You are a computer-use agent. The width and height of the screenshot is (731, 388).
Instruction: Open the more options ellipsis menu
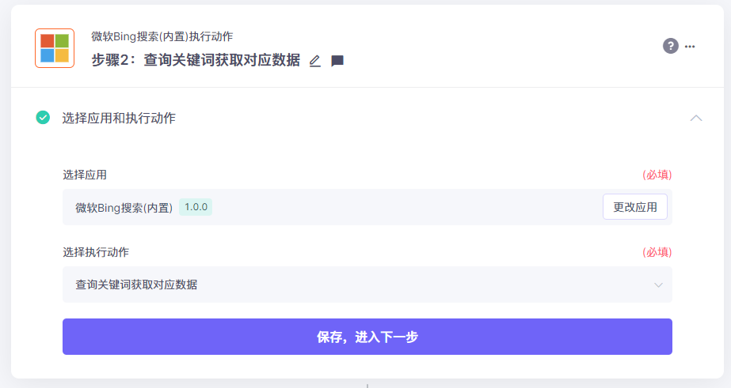pyautogui.click(x=690, y=46)
